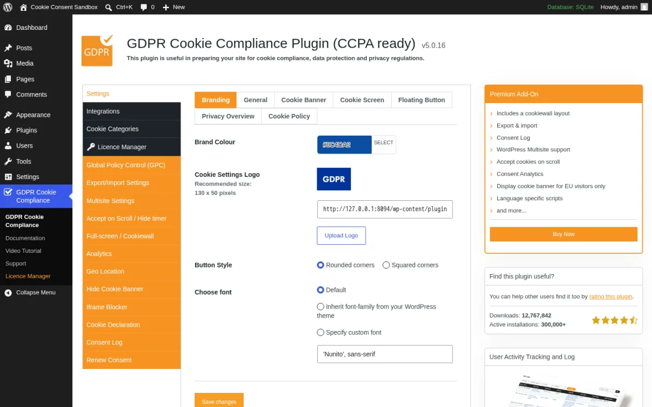Image resolution: width=652 pixels, height=407 pixels.
Task: Open Ctrl+K search magnifier icon
Action: tap(109, 7)
